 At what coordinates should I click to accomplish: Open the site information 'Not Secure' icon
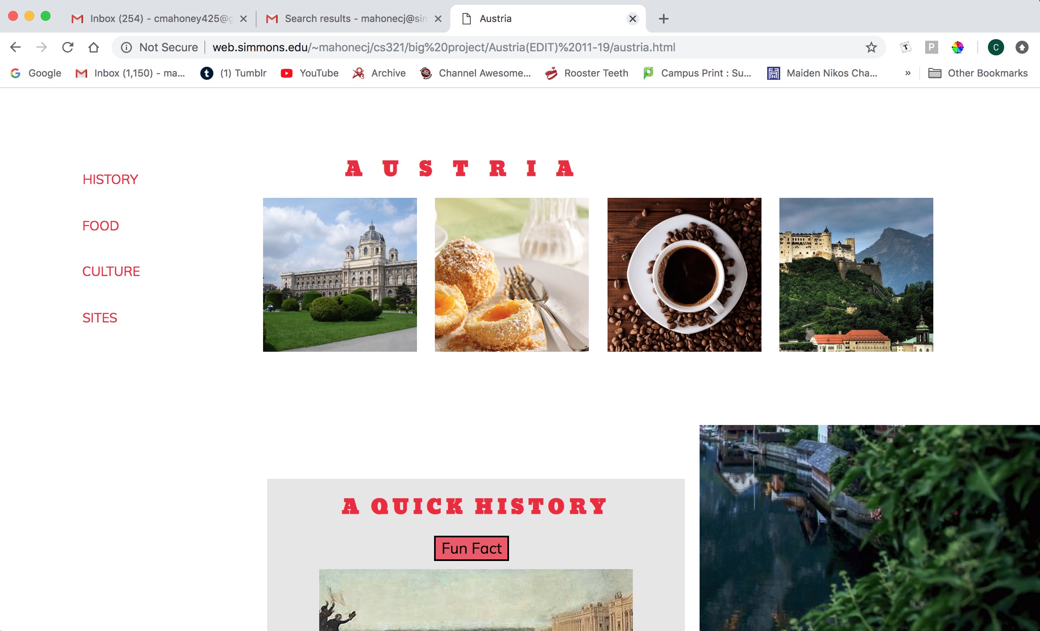point(126,47)
